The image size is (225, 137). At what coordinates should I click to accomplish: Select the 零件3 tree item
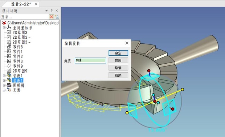(x=18, y=61)
